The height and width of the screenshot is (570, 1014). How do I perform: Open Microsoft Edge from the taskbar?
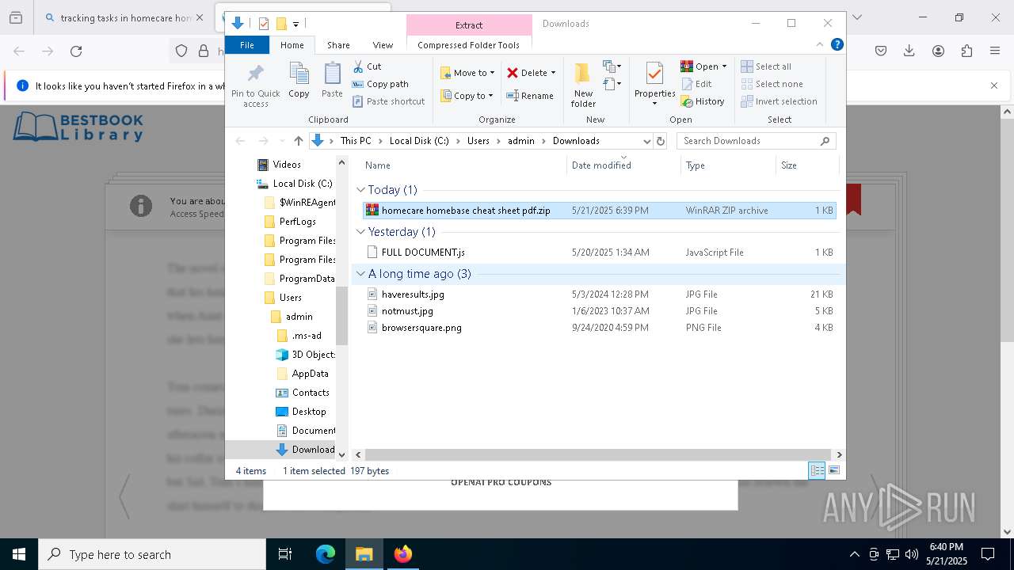coord(326,555)
